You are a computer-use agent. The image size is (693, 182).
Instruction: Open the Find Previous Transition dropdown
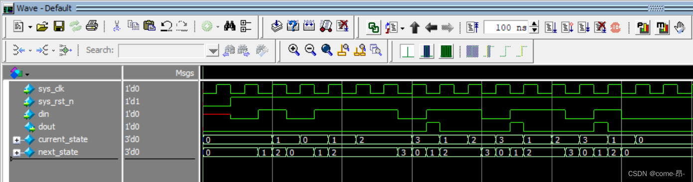30,51
